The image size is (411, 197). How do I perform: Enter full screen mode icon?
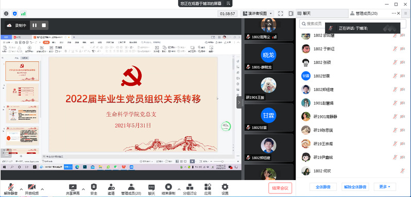281,13
